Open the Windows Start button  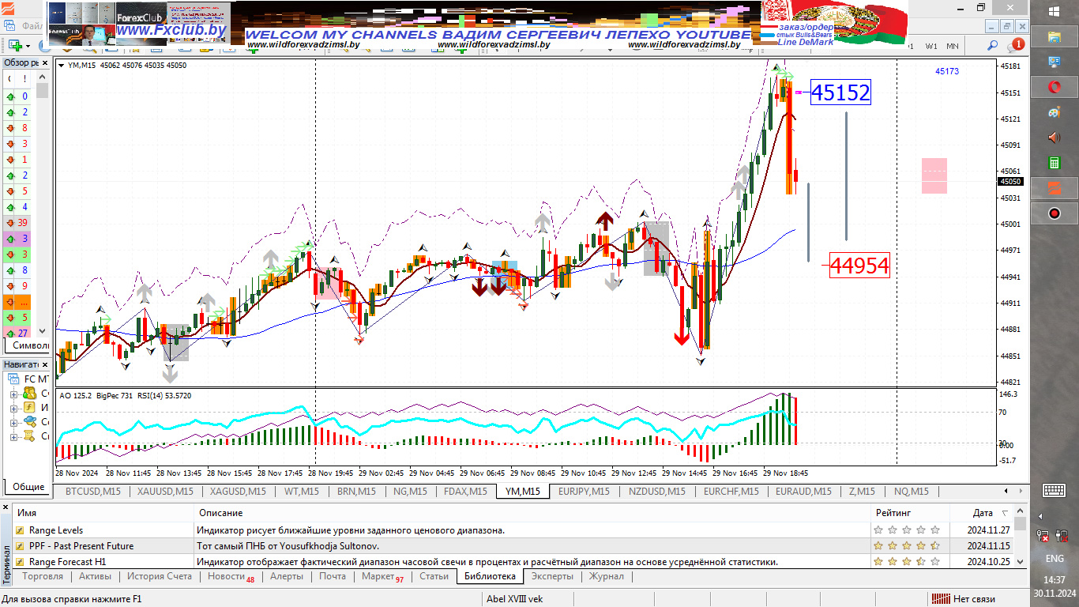pos(1055,11)
